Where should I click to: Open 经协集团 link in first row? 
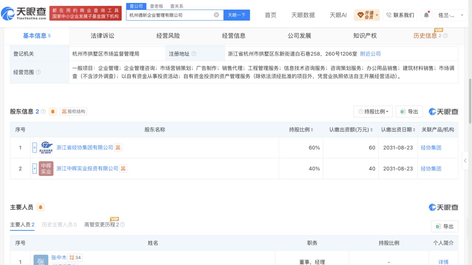[431, 148]
